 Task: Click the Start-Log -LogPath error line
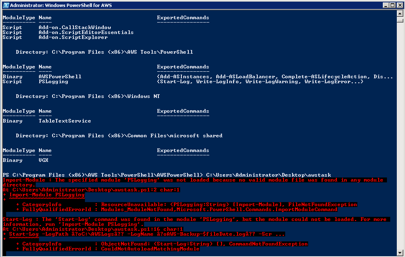tap(144, 234)
